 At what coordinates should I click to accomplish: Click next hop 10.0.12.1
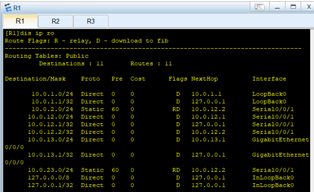coord(208,117)
